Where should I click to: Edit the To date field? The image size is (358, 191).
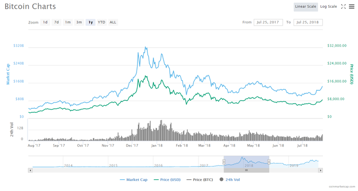coord(308,22)
